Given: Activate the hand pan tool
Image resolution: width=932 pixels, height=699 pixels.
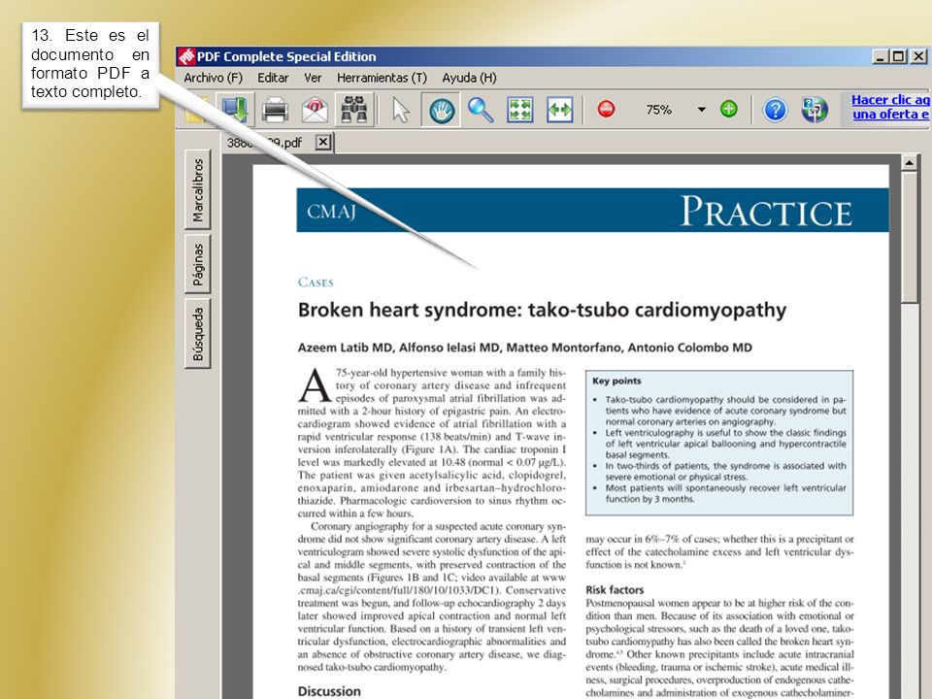Looking at the screenshot, I should tap(441, 110).
